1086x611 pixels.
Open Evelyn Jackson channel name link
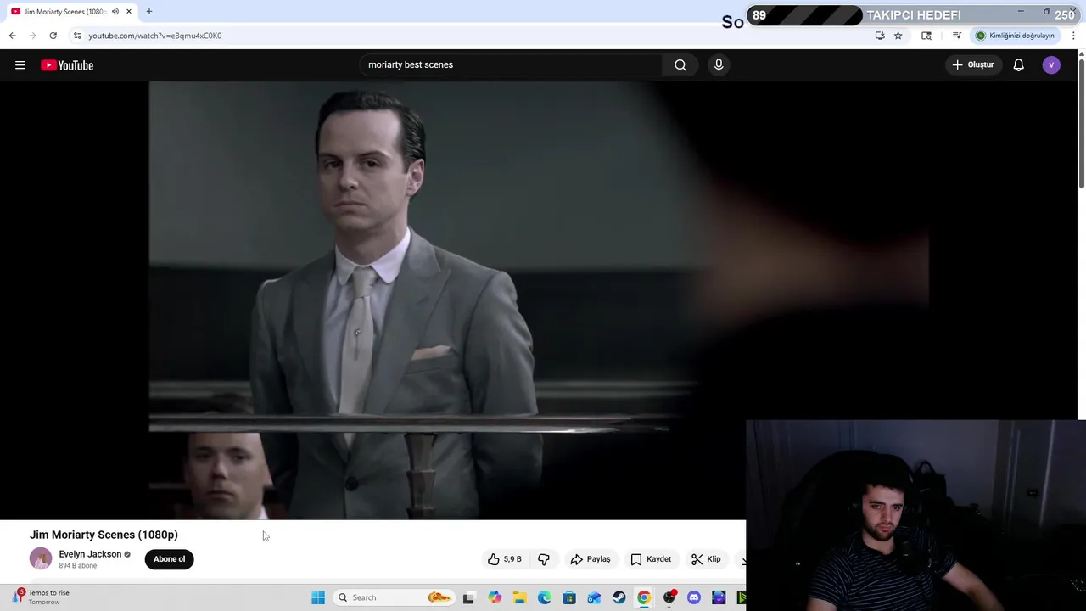90,554
